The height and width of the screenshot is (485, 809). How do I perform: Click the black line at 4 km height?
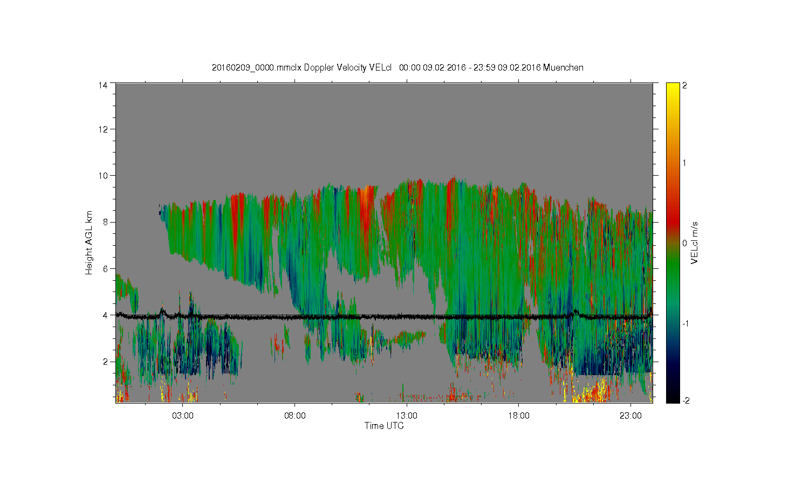click(384, 317)
